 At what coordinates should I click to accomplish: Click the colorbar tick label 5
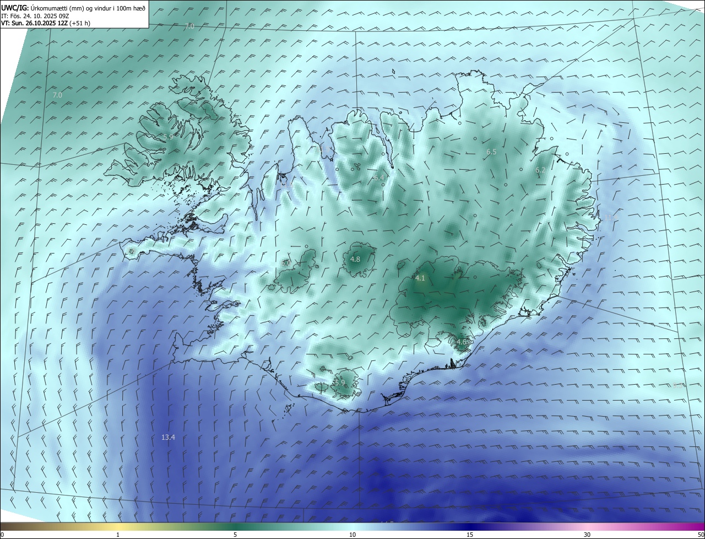click(x=235, y=535)
